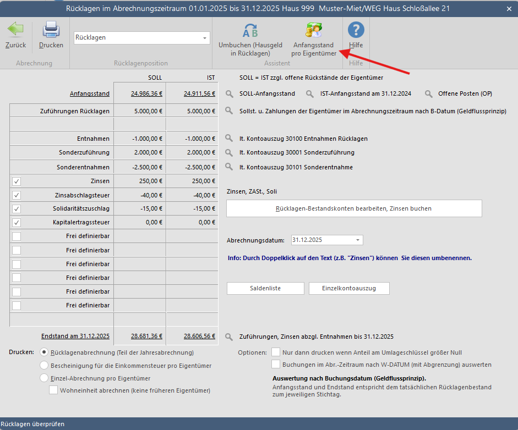Click SOLL cell of Zuführungen Rücklagen 5.000,00 €
This screenshot has height=430, width=518.
pos(140,111)
